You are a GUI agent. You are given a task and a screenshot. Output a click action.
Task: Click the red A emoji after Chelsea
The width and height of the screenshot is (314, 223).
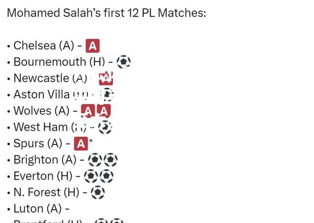[93, 46]
